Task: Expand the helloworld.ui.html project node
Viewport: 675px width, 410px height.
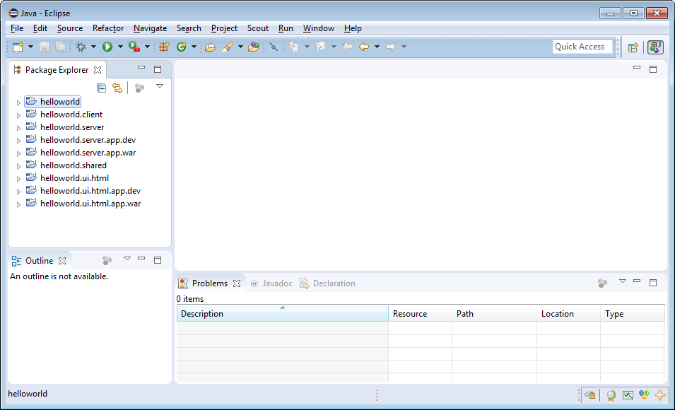Action: click(18, 179)
